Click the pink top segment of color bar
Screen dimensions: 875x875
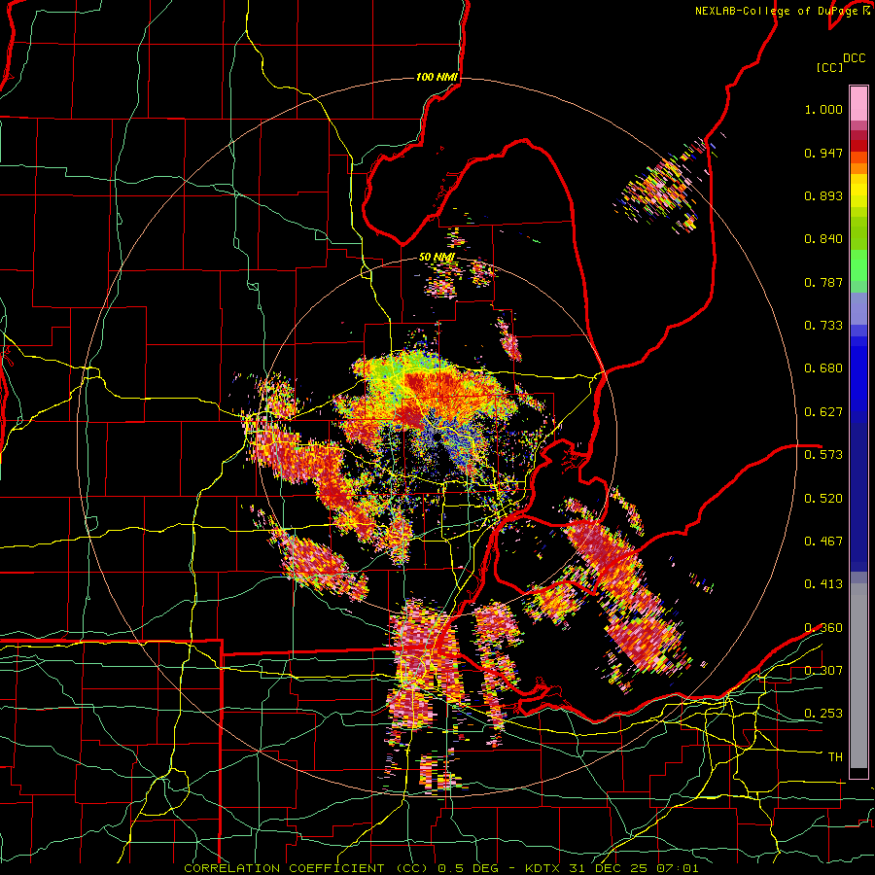click(858, 103)
